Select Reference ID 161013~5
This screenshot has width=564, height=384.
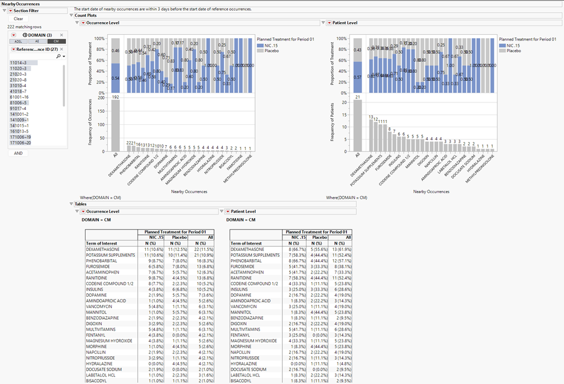point(19,132)
